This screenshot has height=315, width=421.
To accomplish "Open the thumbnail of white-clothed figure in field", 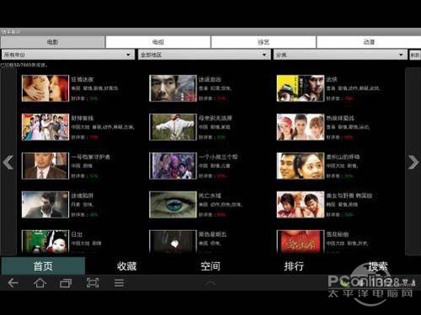I will [173, 127].
